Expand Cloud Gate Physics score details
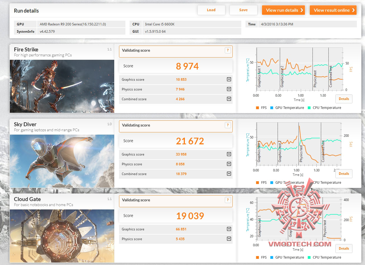 (x=229, y=239)
